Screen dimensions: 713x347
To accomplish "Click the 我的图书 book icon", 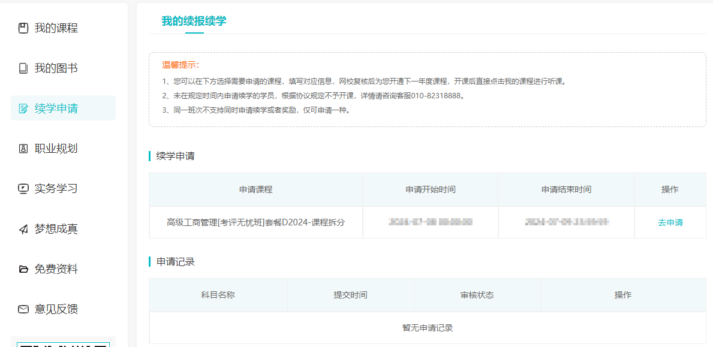I will tap(22, 68).
